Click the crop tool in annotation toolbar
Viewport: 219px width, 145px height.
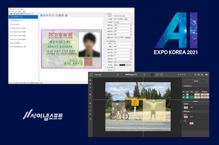[90, 107]
